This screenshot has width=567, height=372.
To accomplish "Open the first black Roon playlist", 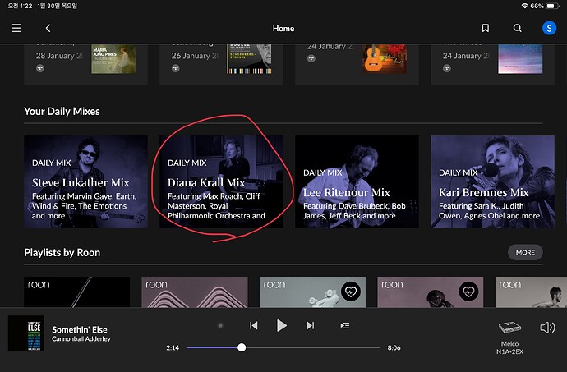I will point(76,292).
